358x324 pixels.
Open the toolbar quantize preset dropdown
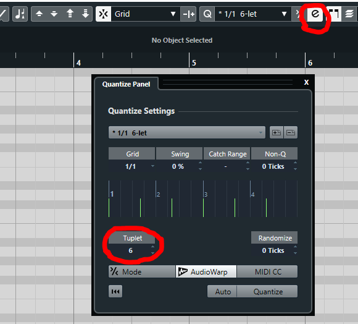pyautogui.click(x=252, y=14)
